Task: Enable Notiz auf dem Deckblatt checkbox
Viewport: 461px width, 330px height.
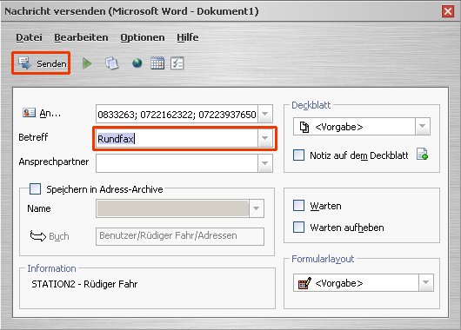Action: [298, 155]
